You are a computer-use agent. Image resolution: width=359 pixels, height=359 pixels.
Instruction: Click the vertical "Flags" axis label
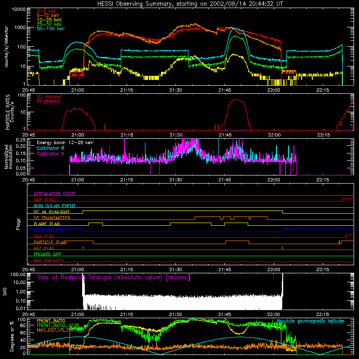(18, 224)
